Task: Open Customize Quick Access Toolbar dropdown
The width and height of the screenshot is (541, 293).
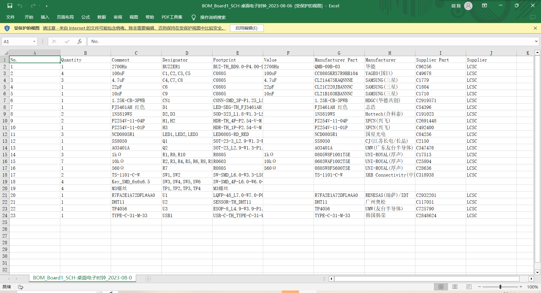Action: coord(46,6)
